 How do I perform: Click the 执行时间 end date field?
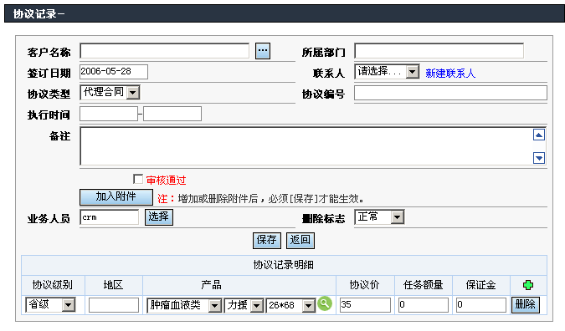[x=172, y=114]
